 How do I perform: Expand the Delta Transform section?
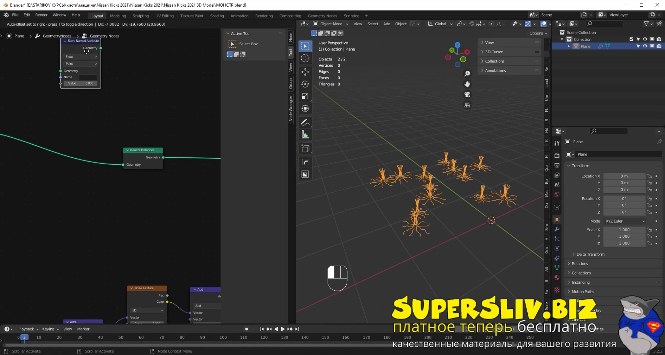pyautogui.click(x=590, y=254)
